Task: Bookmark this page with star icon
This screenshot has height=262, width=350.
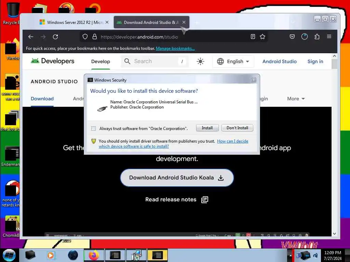Action: point(262,37)
